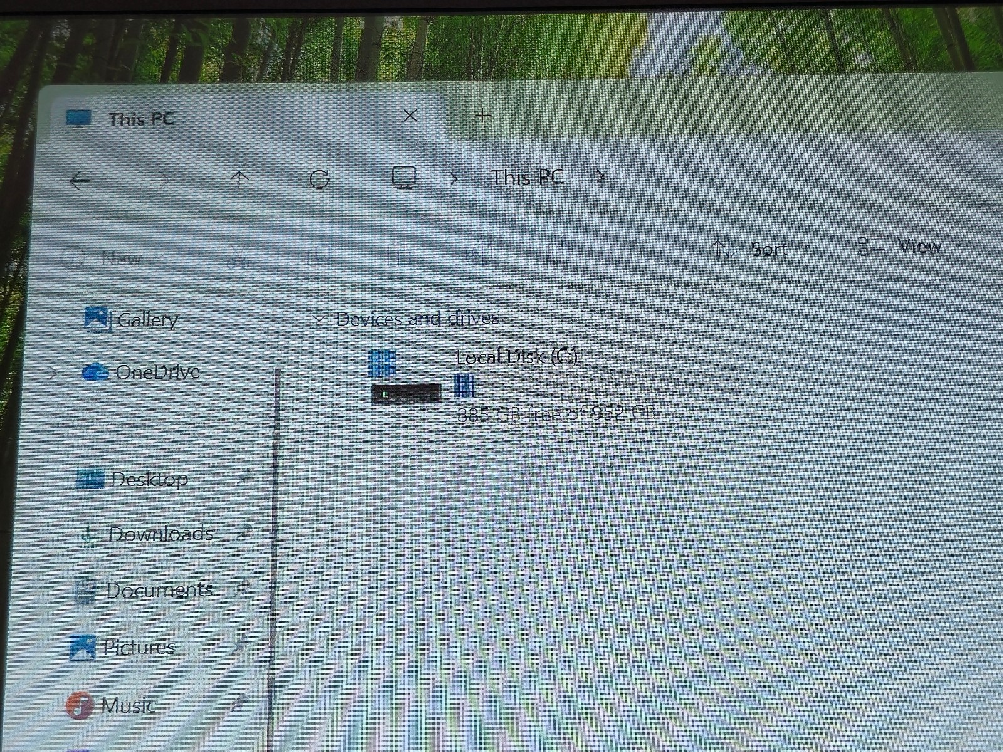Click the pin icon next to Desktop
Viewport: 1003px width, 752px height.
(x=244, y=478)
